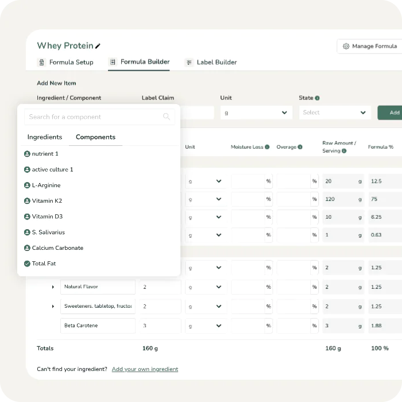This screenshot has width=402, height=402.
Task: Click the Sweeteners, tabletop name field
Action: pos(98,306)
